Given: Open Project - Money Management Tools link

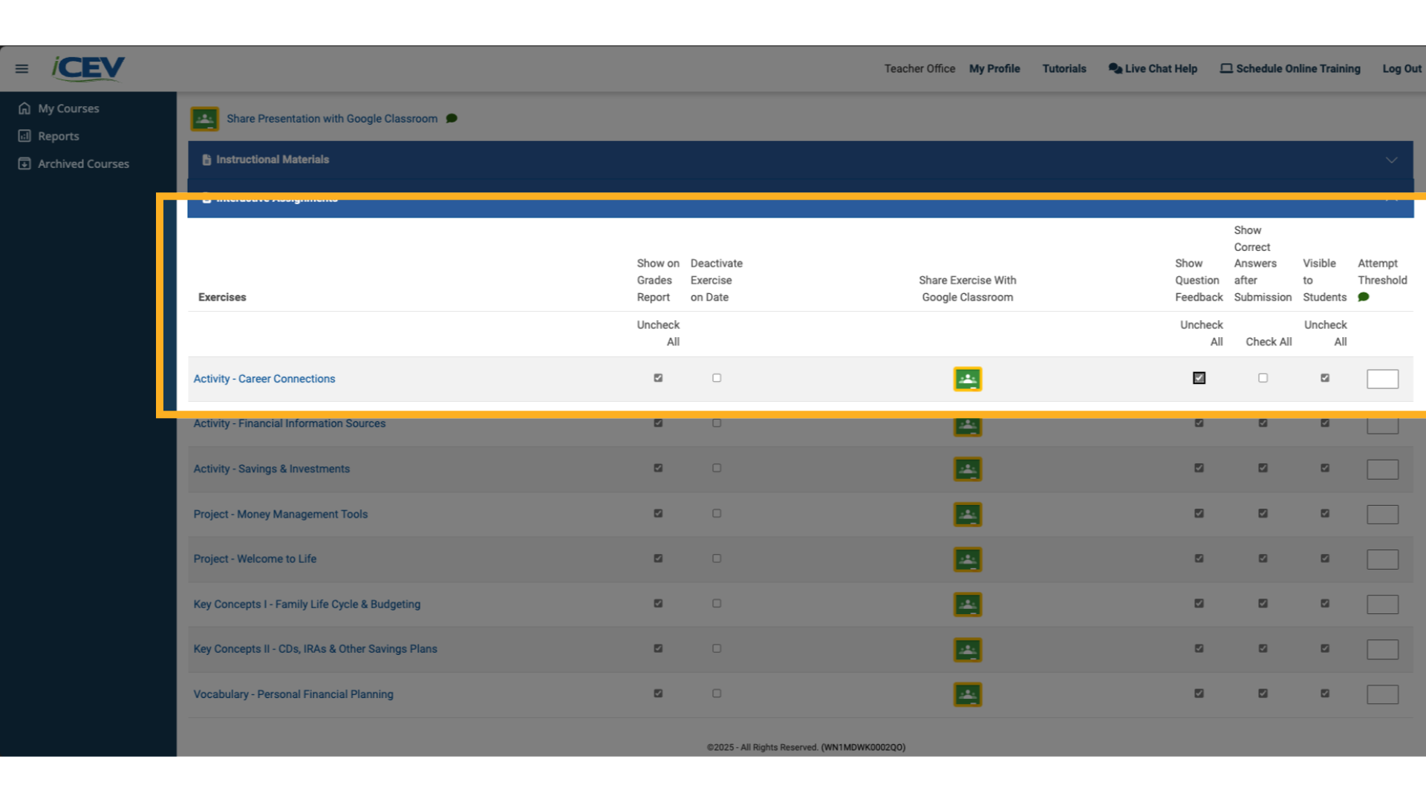Looking at the screenshot, I should [281, 514].
